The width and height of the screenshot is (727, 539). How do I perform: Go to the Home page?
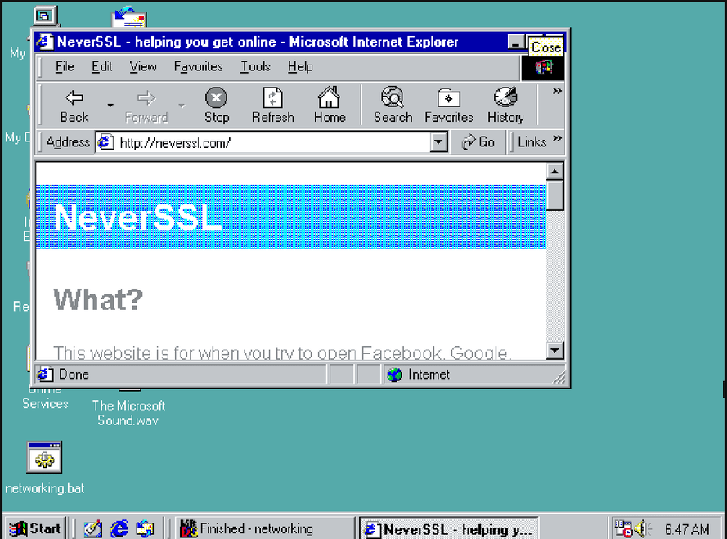click(330, 106)
